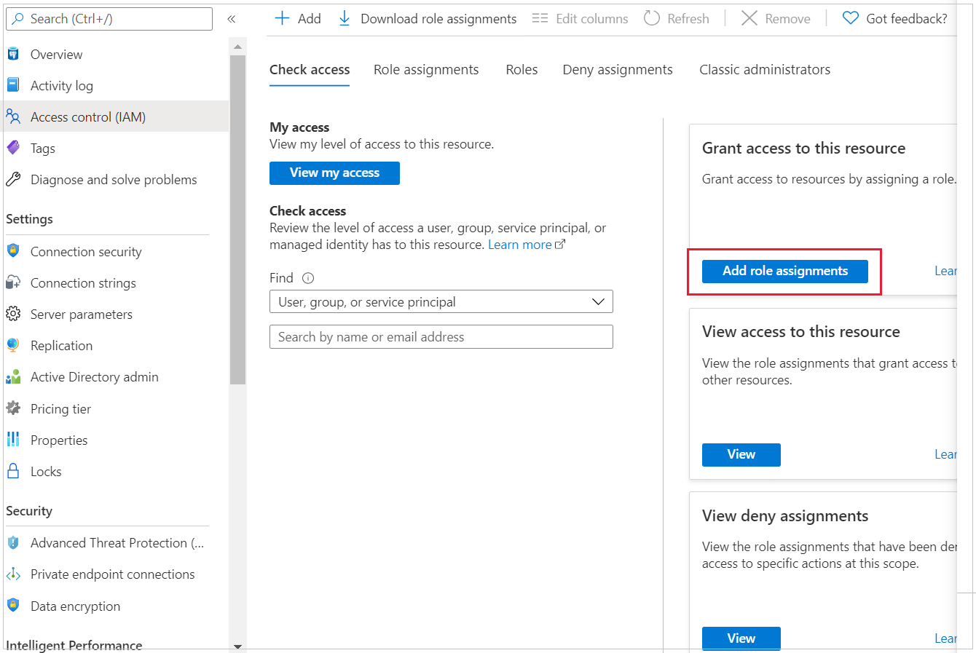
Task: Click View under View deny assignments
Action: [741, 638]
